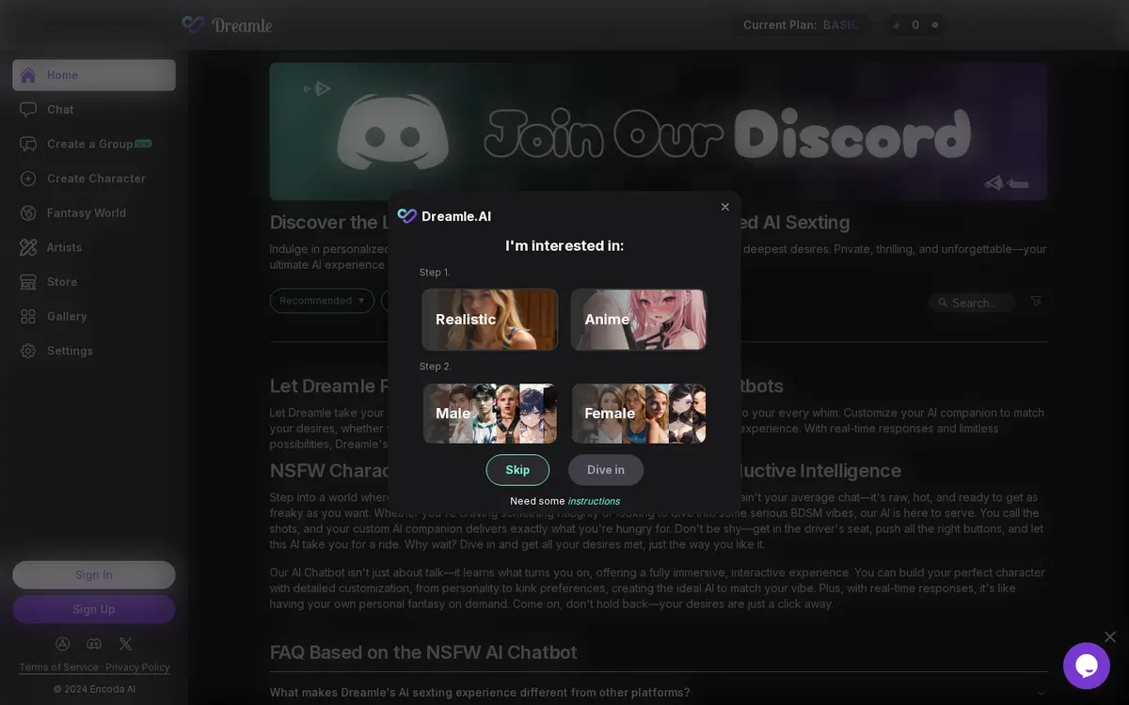Click the Skip button
This screenshot has width=1129, height=705.
[517, 470]
